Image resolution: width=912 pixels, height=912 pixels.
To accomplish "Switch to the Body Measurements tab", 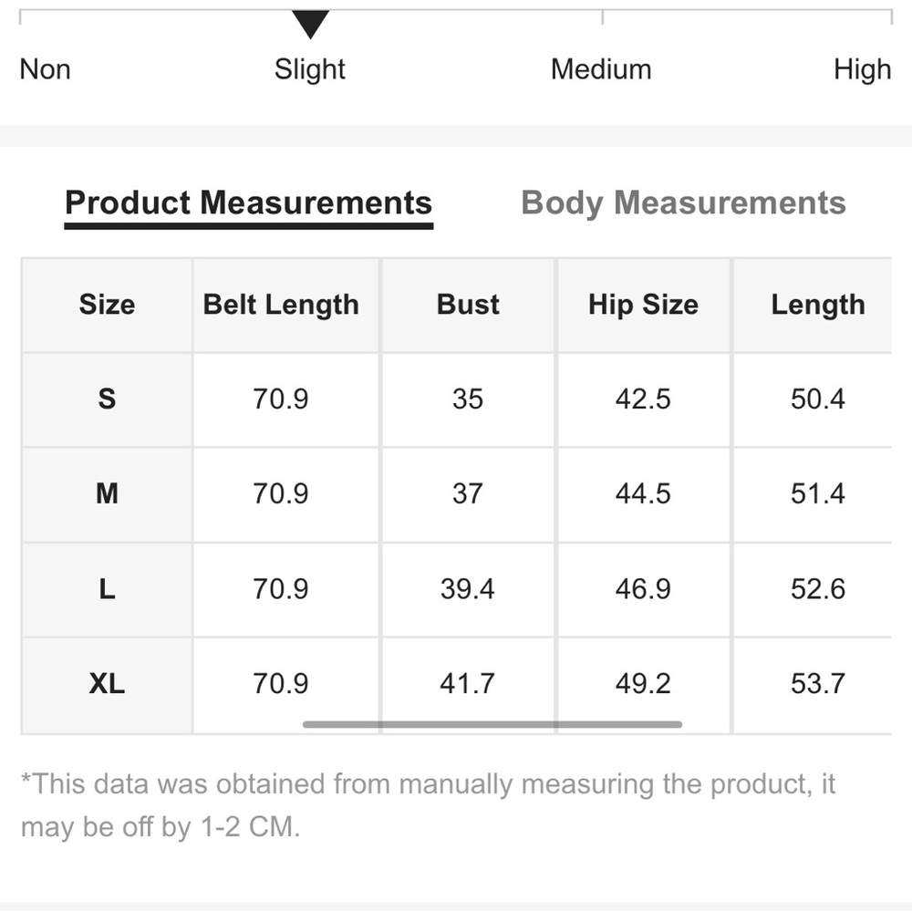I will pyautogui.click(x=683, y=203).
